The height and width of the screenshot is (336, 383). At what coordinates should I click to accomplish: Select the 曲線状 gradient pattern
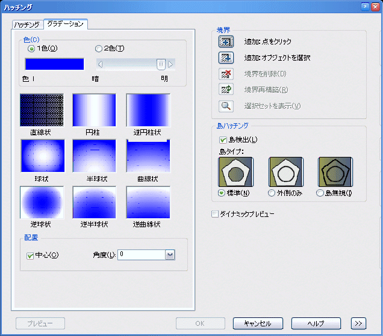(x=148, y=156)
